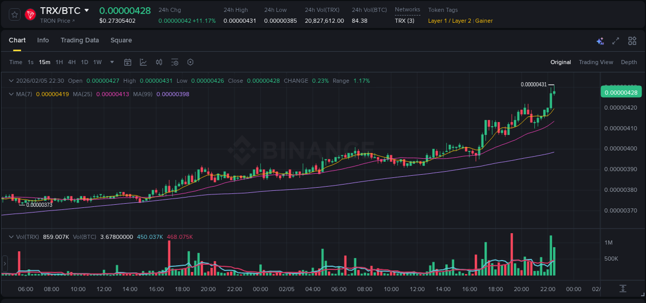Open the AI assistant sparkle icon
Image resolution: width=646 pixels, height=303 pixels.
[599, 40]
